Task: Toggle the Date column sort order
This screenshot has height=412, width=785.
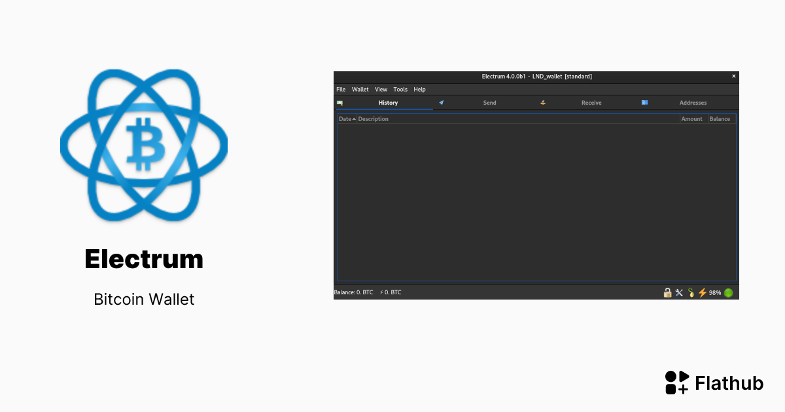Action: [347, 118]
